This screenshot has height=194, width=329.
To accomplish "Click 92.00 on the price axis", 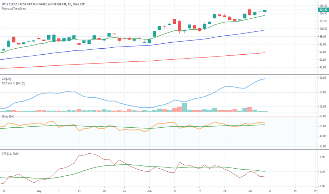I will [x=323, y=60].
